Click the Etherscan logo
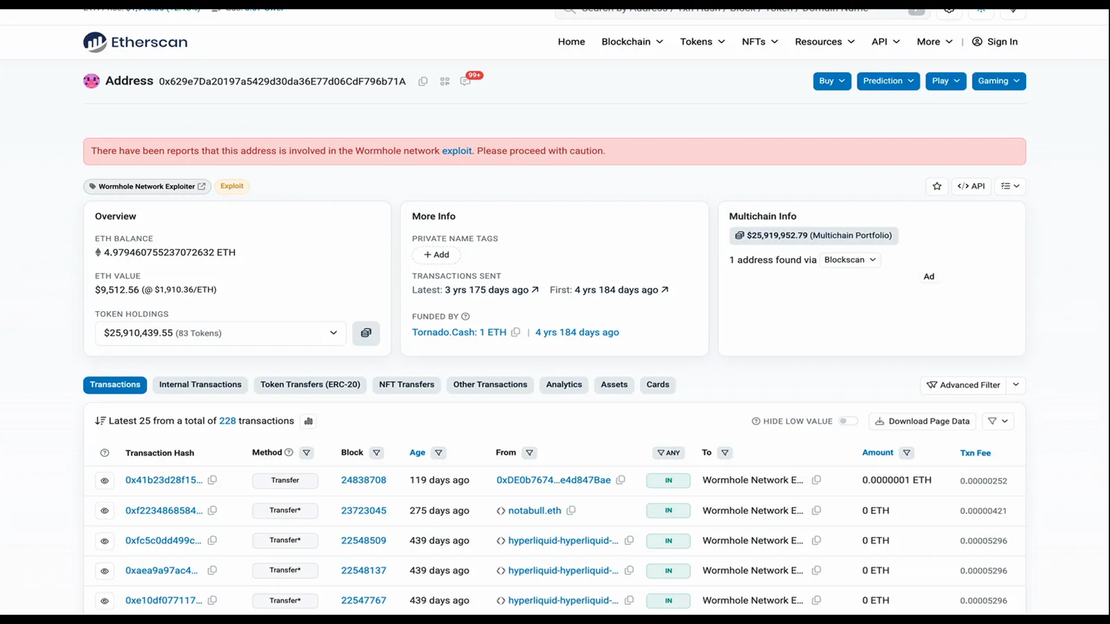The image size is (1110, 624). click(135, 42)
